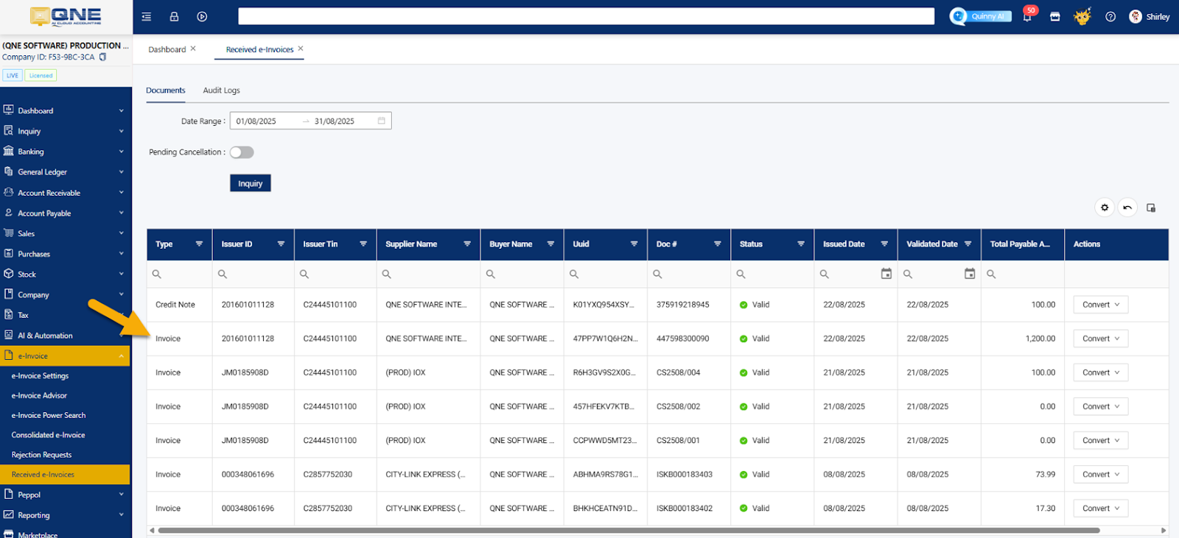
Task: Expand the Dashboard sidebar menu
Action: (x=66, y=110)
